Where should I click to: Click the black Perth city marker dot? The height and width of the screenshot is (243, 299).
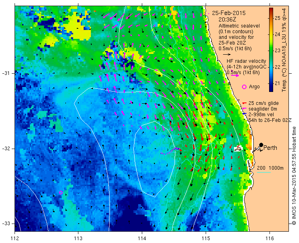(261, 145)
